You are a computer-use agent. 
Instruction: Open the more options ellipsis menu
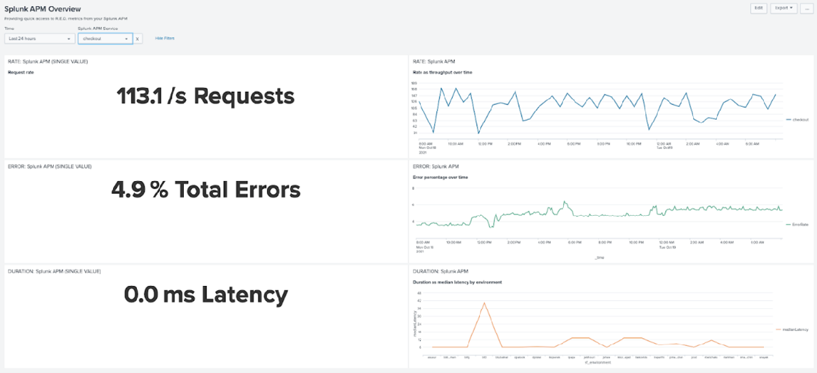coord(806,8)
